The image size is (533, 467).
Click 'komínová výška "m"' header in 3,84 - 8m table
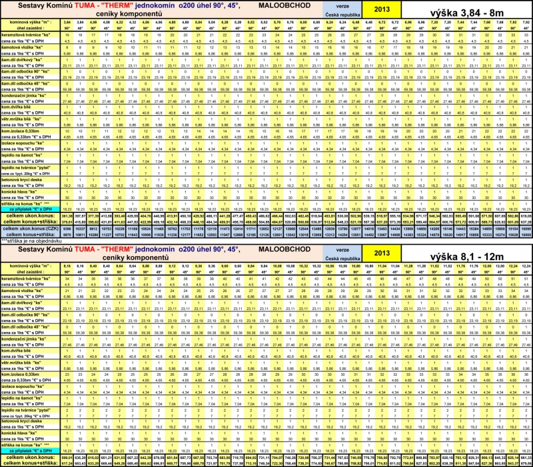[31, 22]
